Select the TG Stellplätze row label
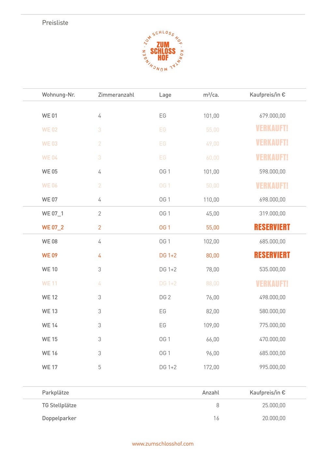326x461 pixels. click(x=59, y=405)
